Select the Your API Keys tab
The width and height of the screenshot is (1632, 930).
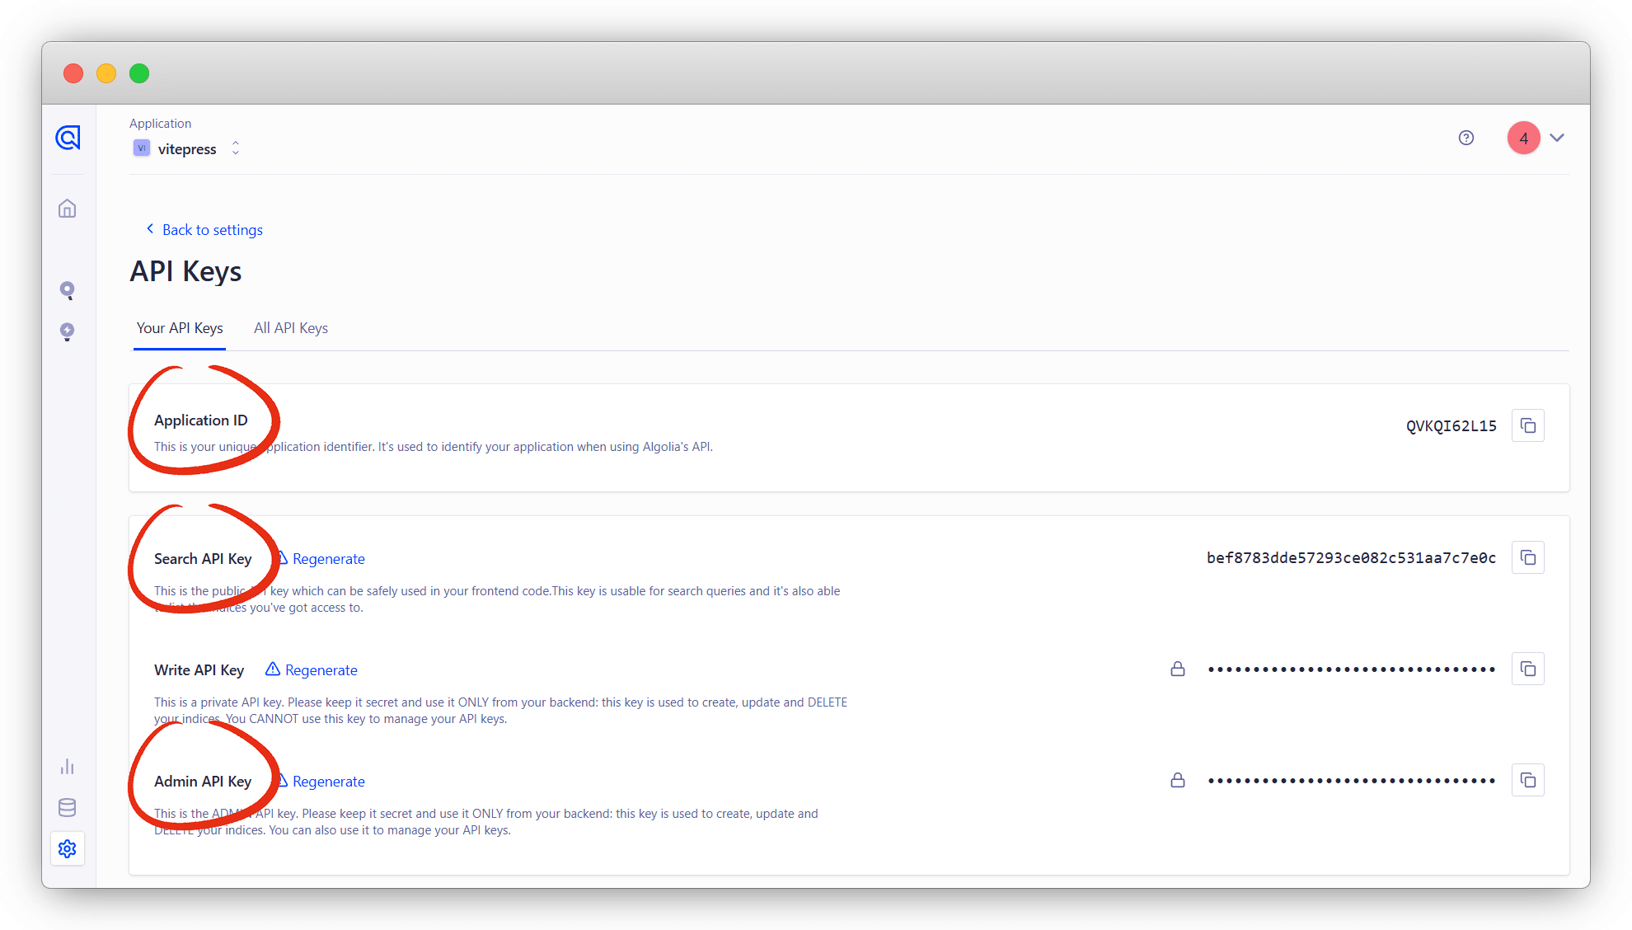(180, 328)
